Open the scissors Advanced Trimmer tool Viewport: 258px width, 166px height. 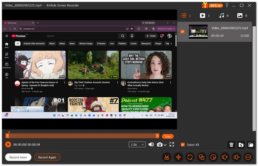click(x=167, y=157)
